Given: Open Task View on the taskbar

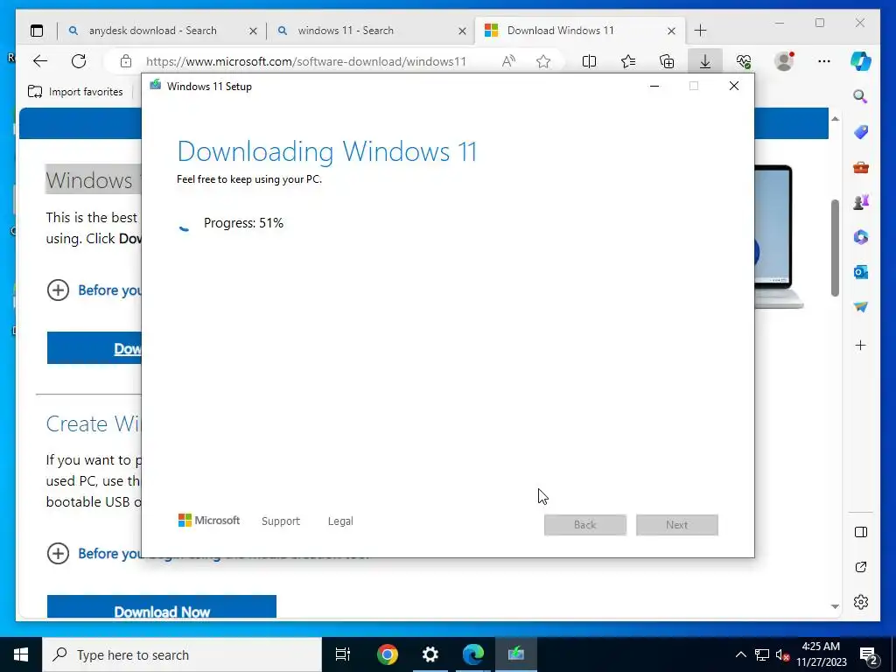Looking at the screenshot, I should 343,654.
